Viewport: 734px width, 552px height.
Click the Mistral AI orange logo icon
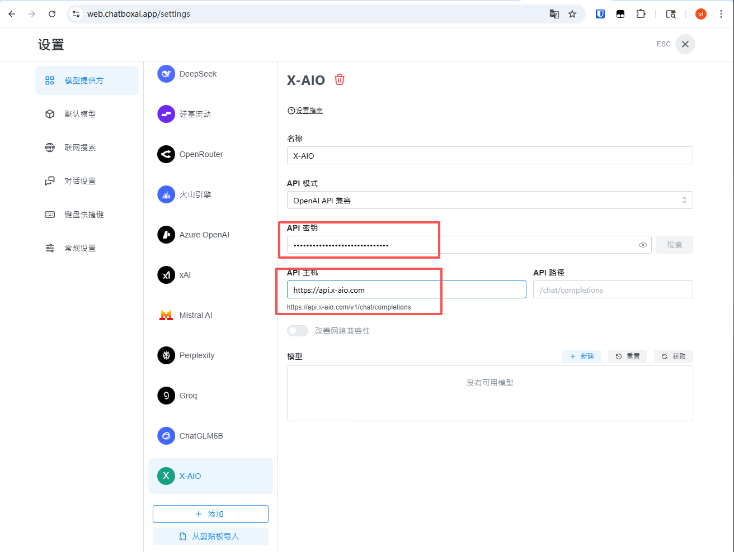pos(166,315)
